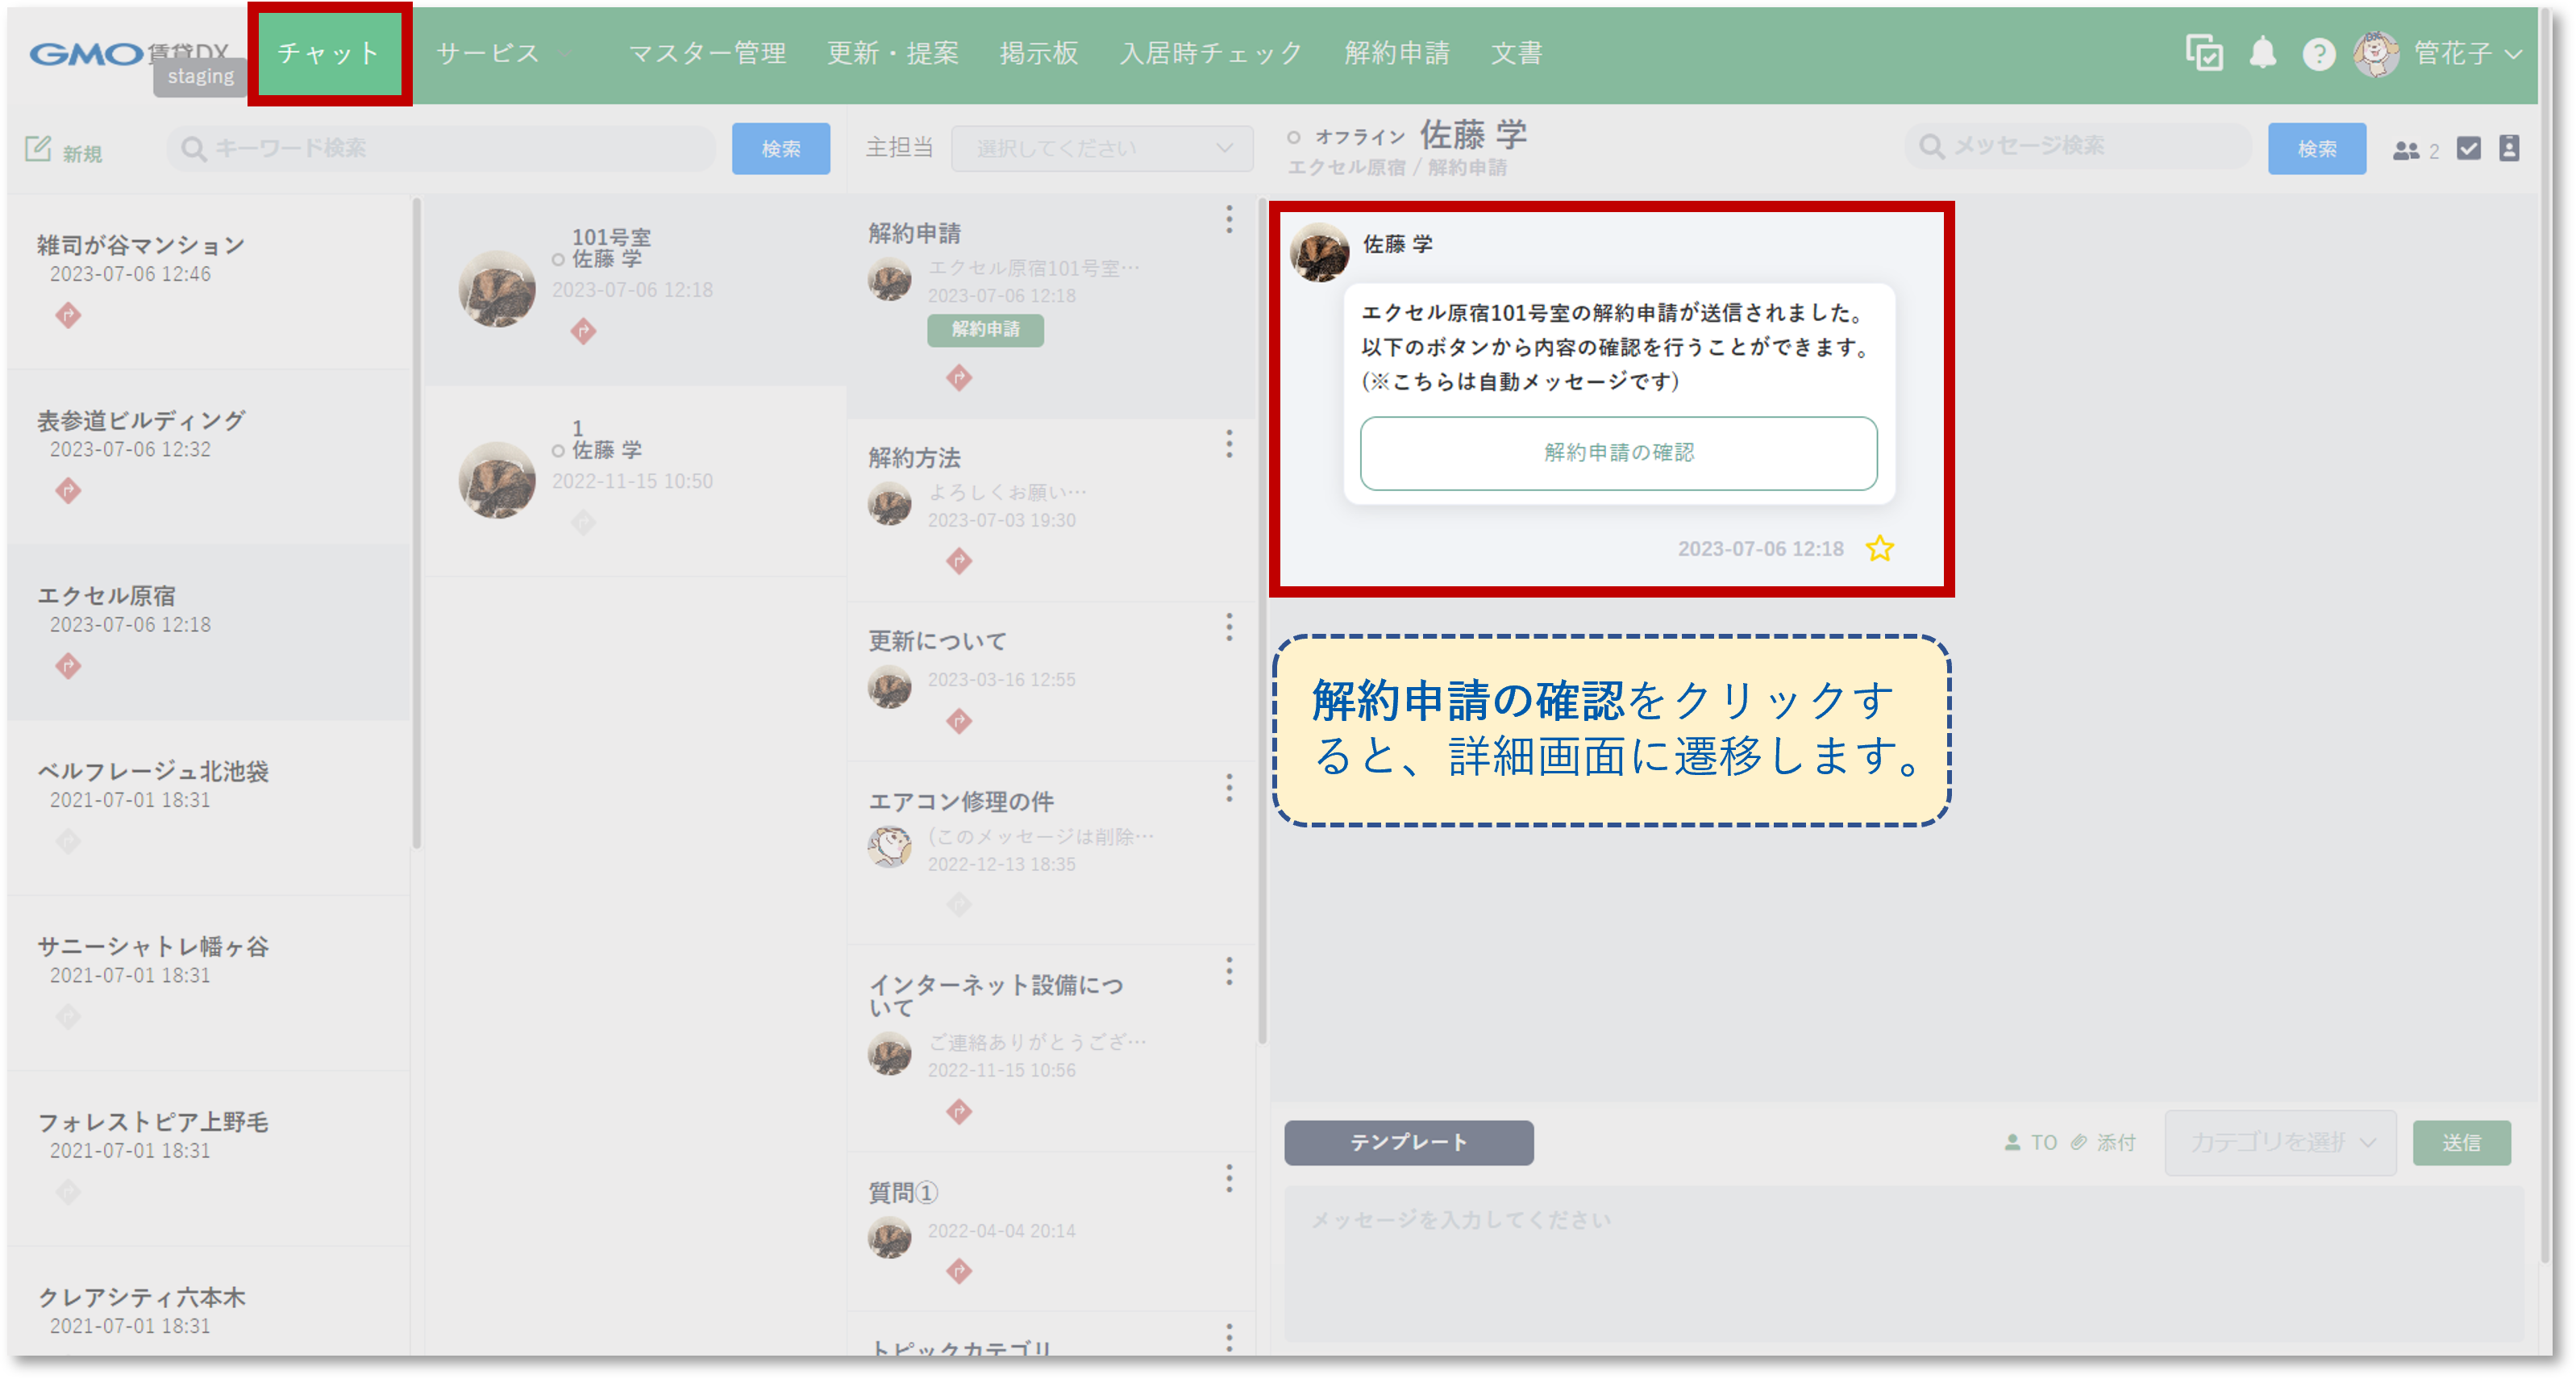This screenshot has height=1379, width=2576.
Task: Open the help question mark icon
Action: tap(2318, 55)
